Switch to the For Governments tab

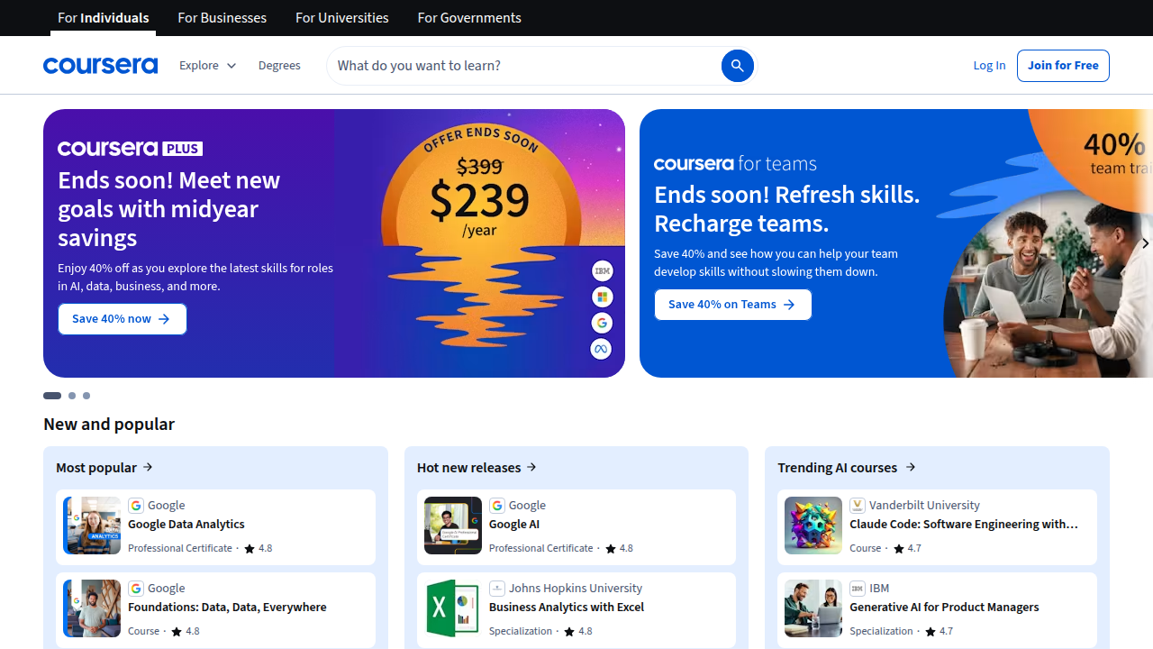(x=469, y=18)
